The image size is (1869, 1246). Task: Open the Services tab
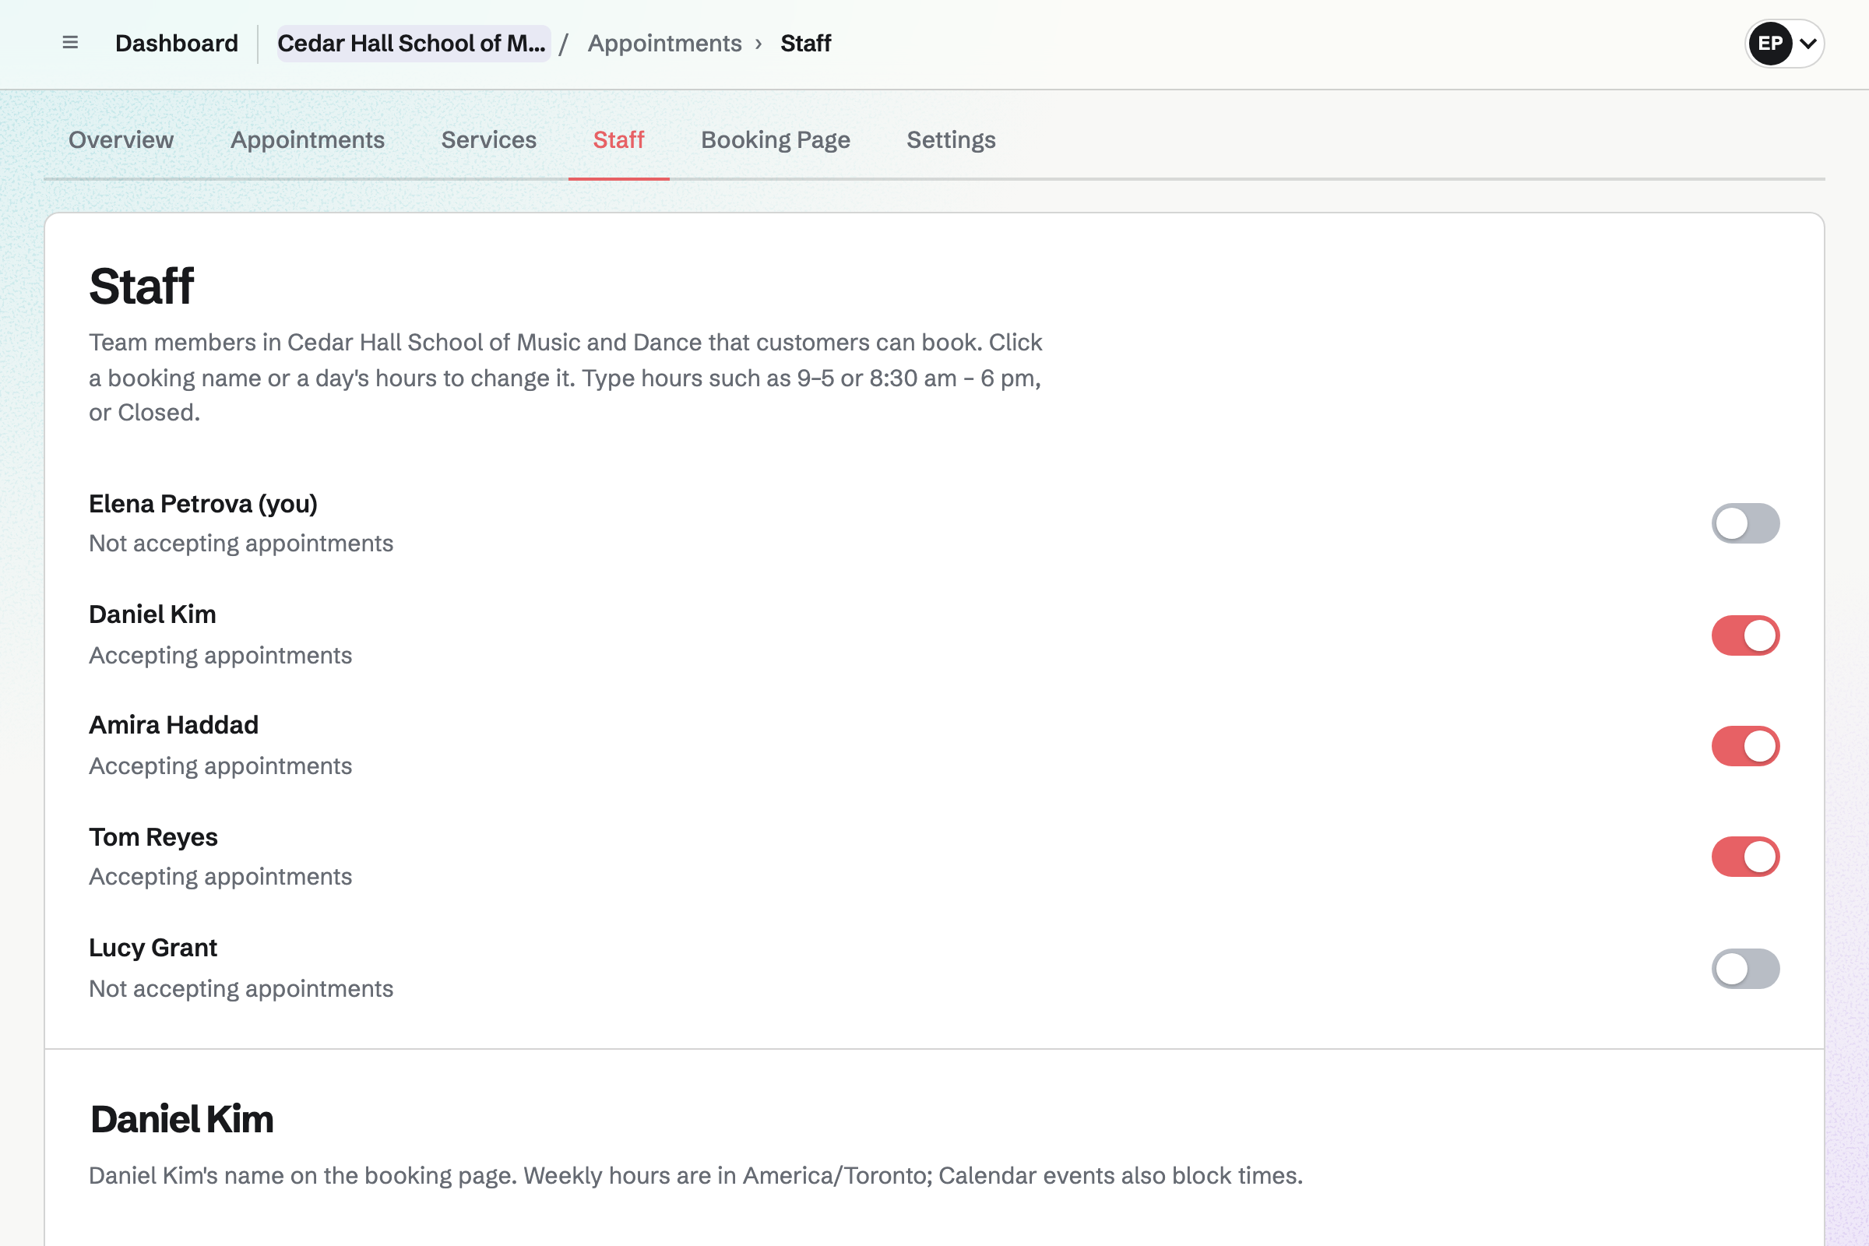[x=489, y=140]
